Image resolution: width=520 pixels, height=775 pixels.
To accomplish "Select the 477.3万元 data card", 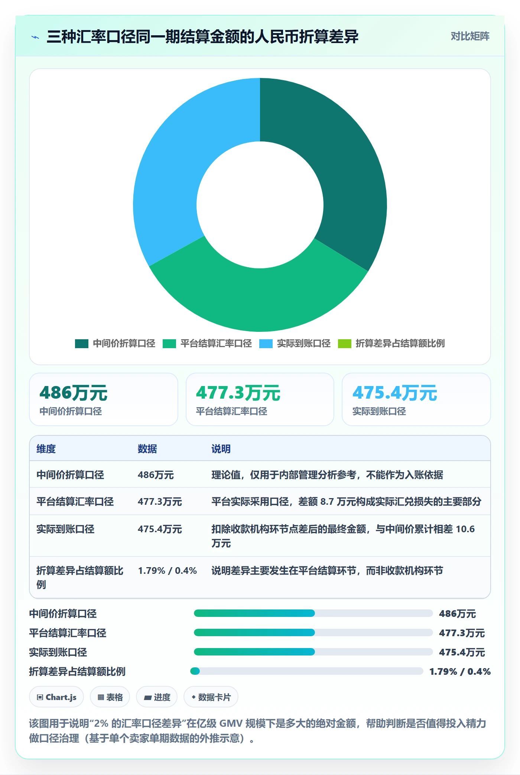I will tap(260, 399).
